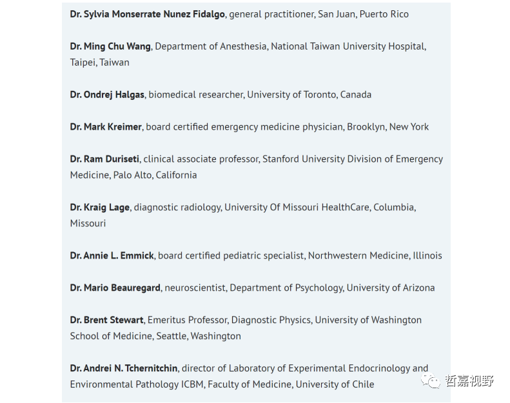
Task: Click the words "Emeritus Professor"
Action: (x=187, y=320)
